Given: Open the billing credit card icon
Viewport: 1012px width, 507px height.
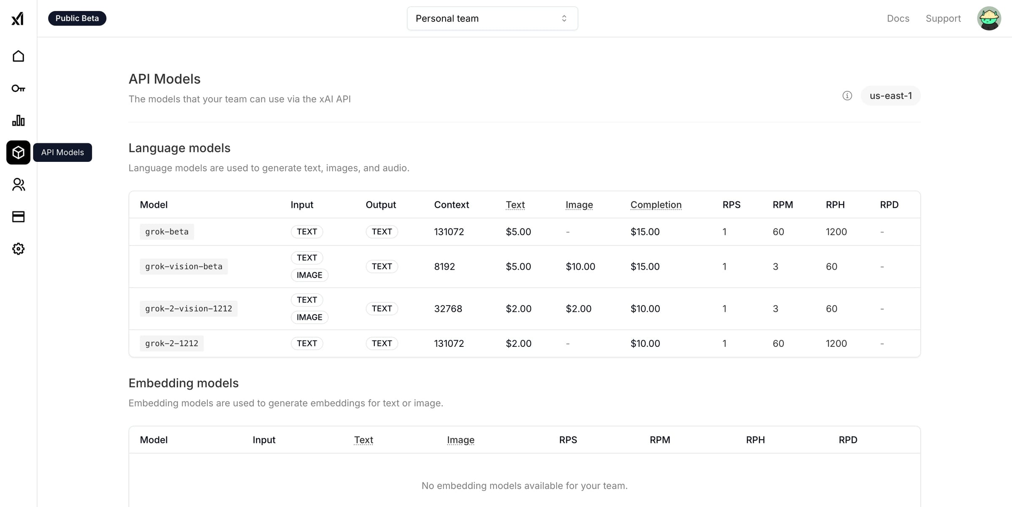Looking at the screenshot, I should 18,217.
